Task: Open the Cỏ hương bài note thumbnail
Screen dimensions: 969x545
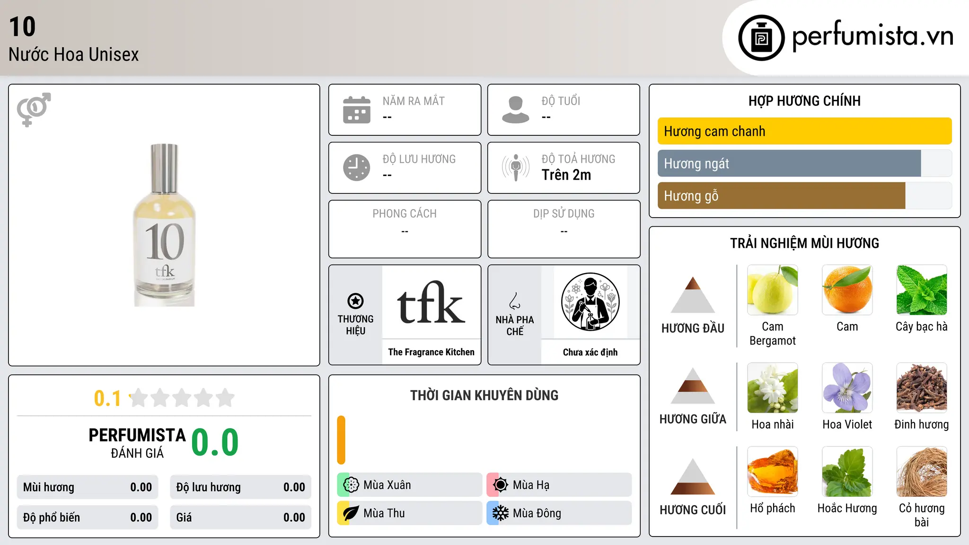Action: [x=921, y=471]
